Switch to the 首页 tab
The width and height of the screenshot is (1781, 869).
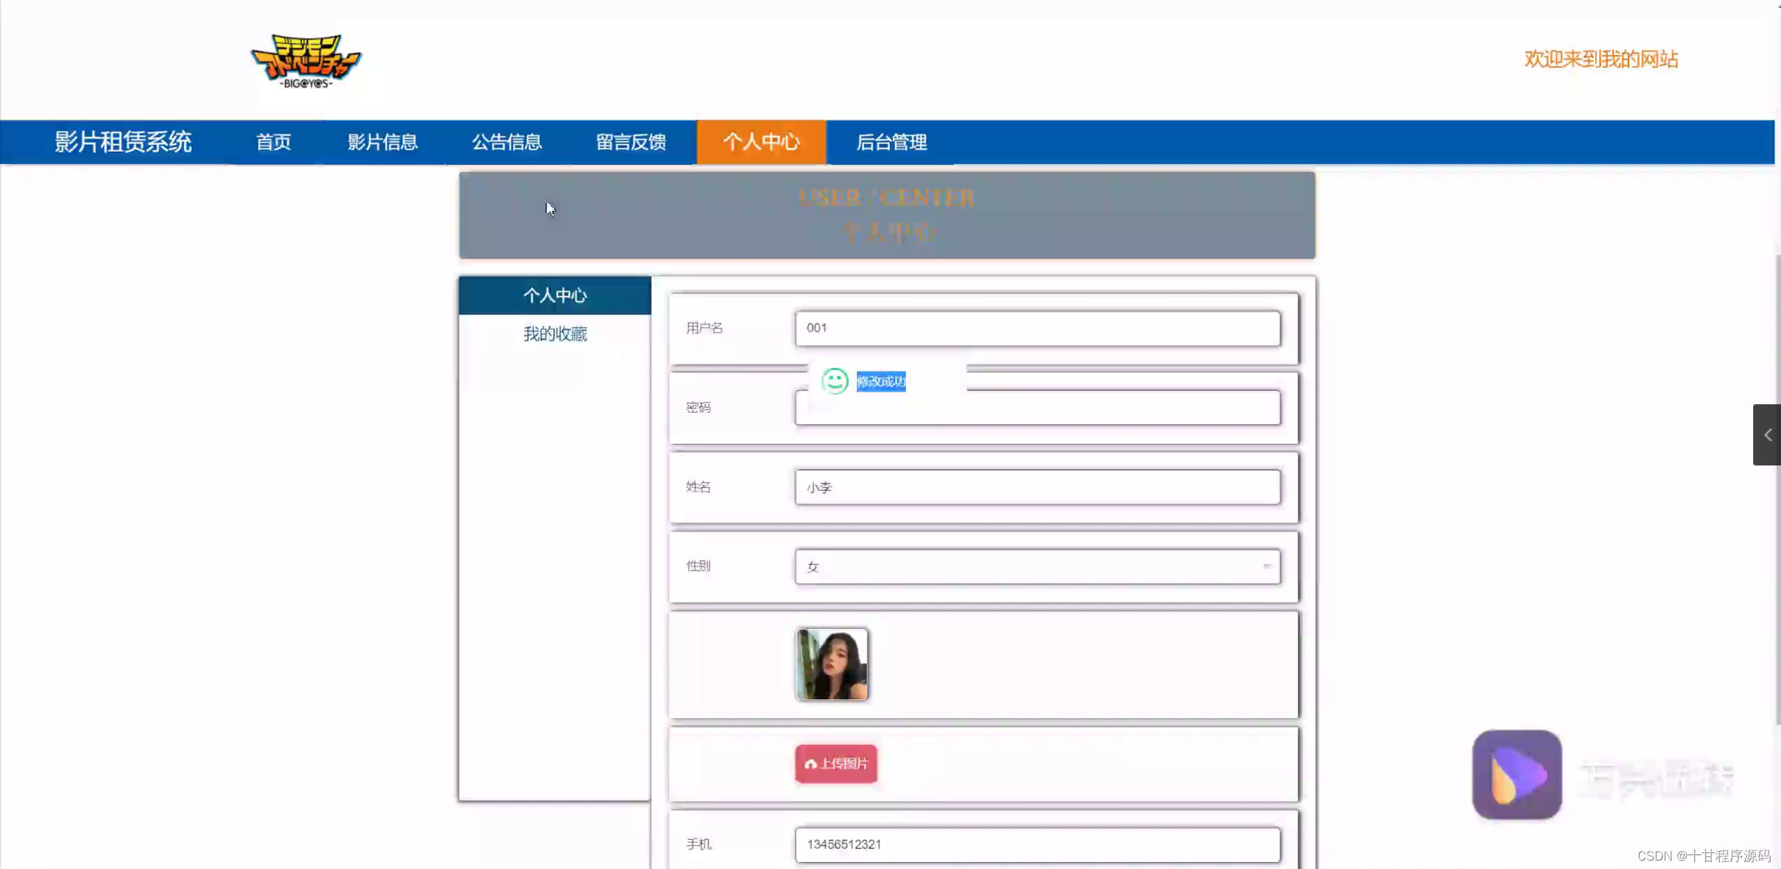(272, 142)
